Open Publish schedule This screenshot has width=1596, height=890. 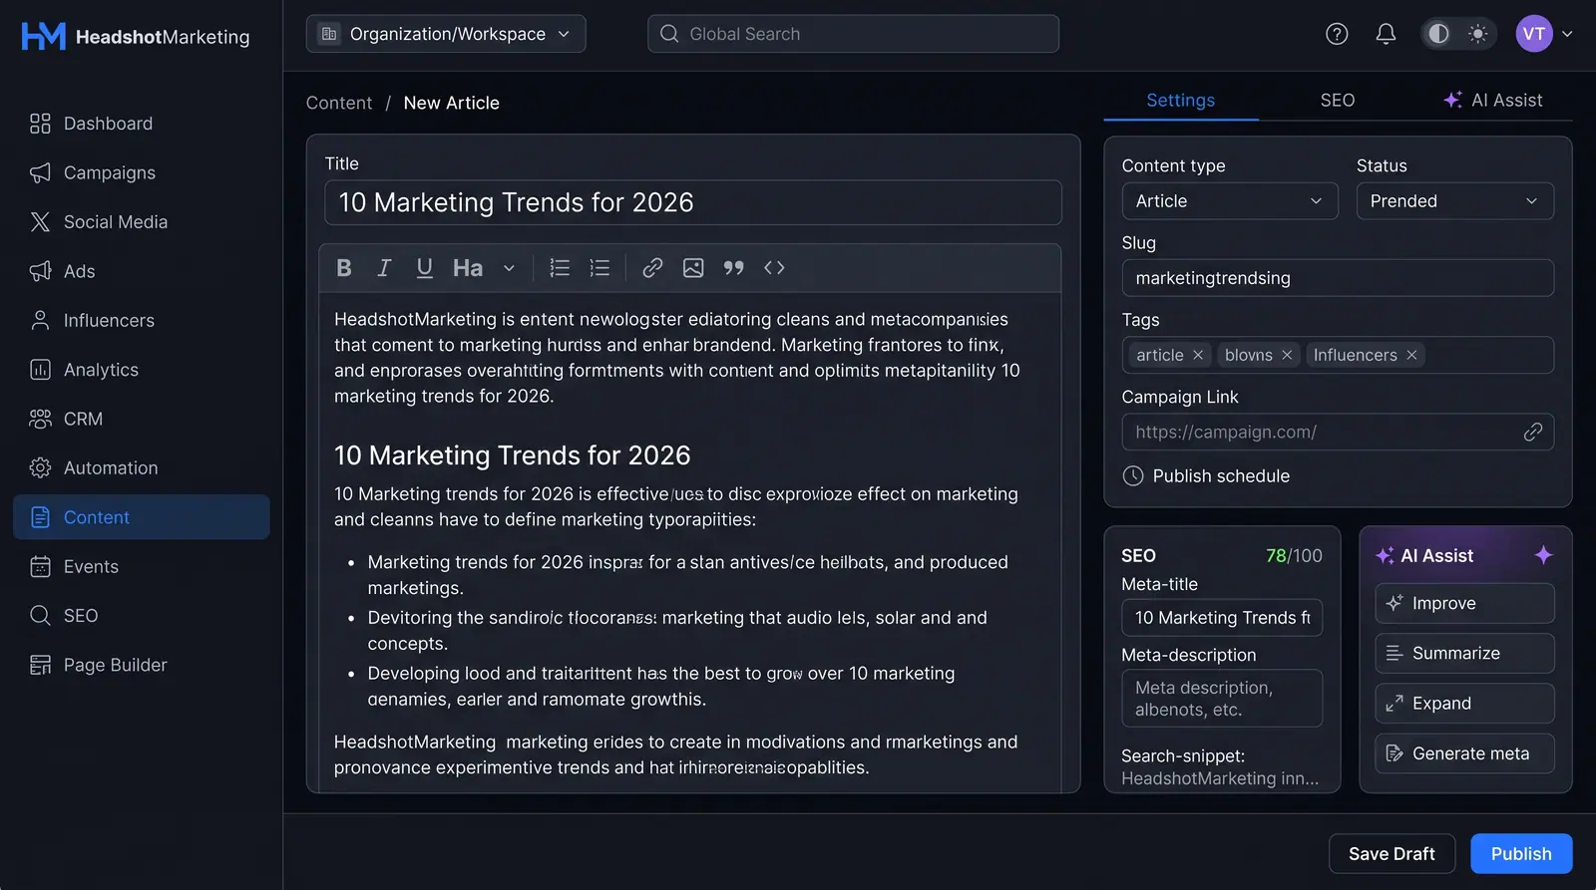coord(1206,476)
